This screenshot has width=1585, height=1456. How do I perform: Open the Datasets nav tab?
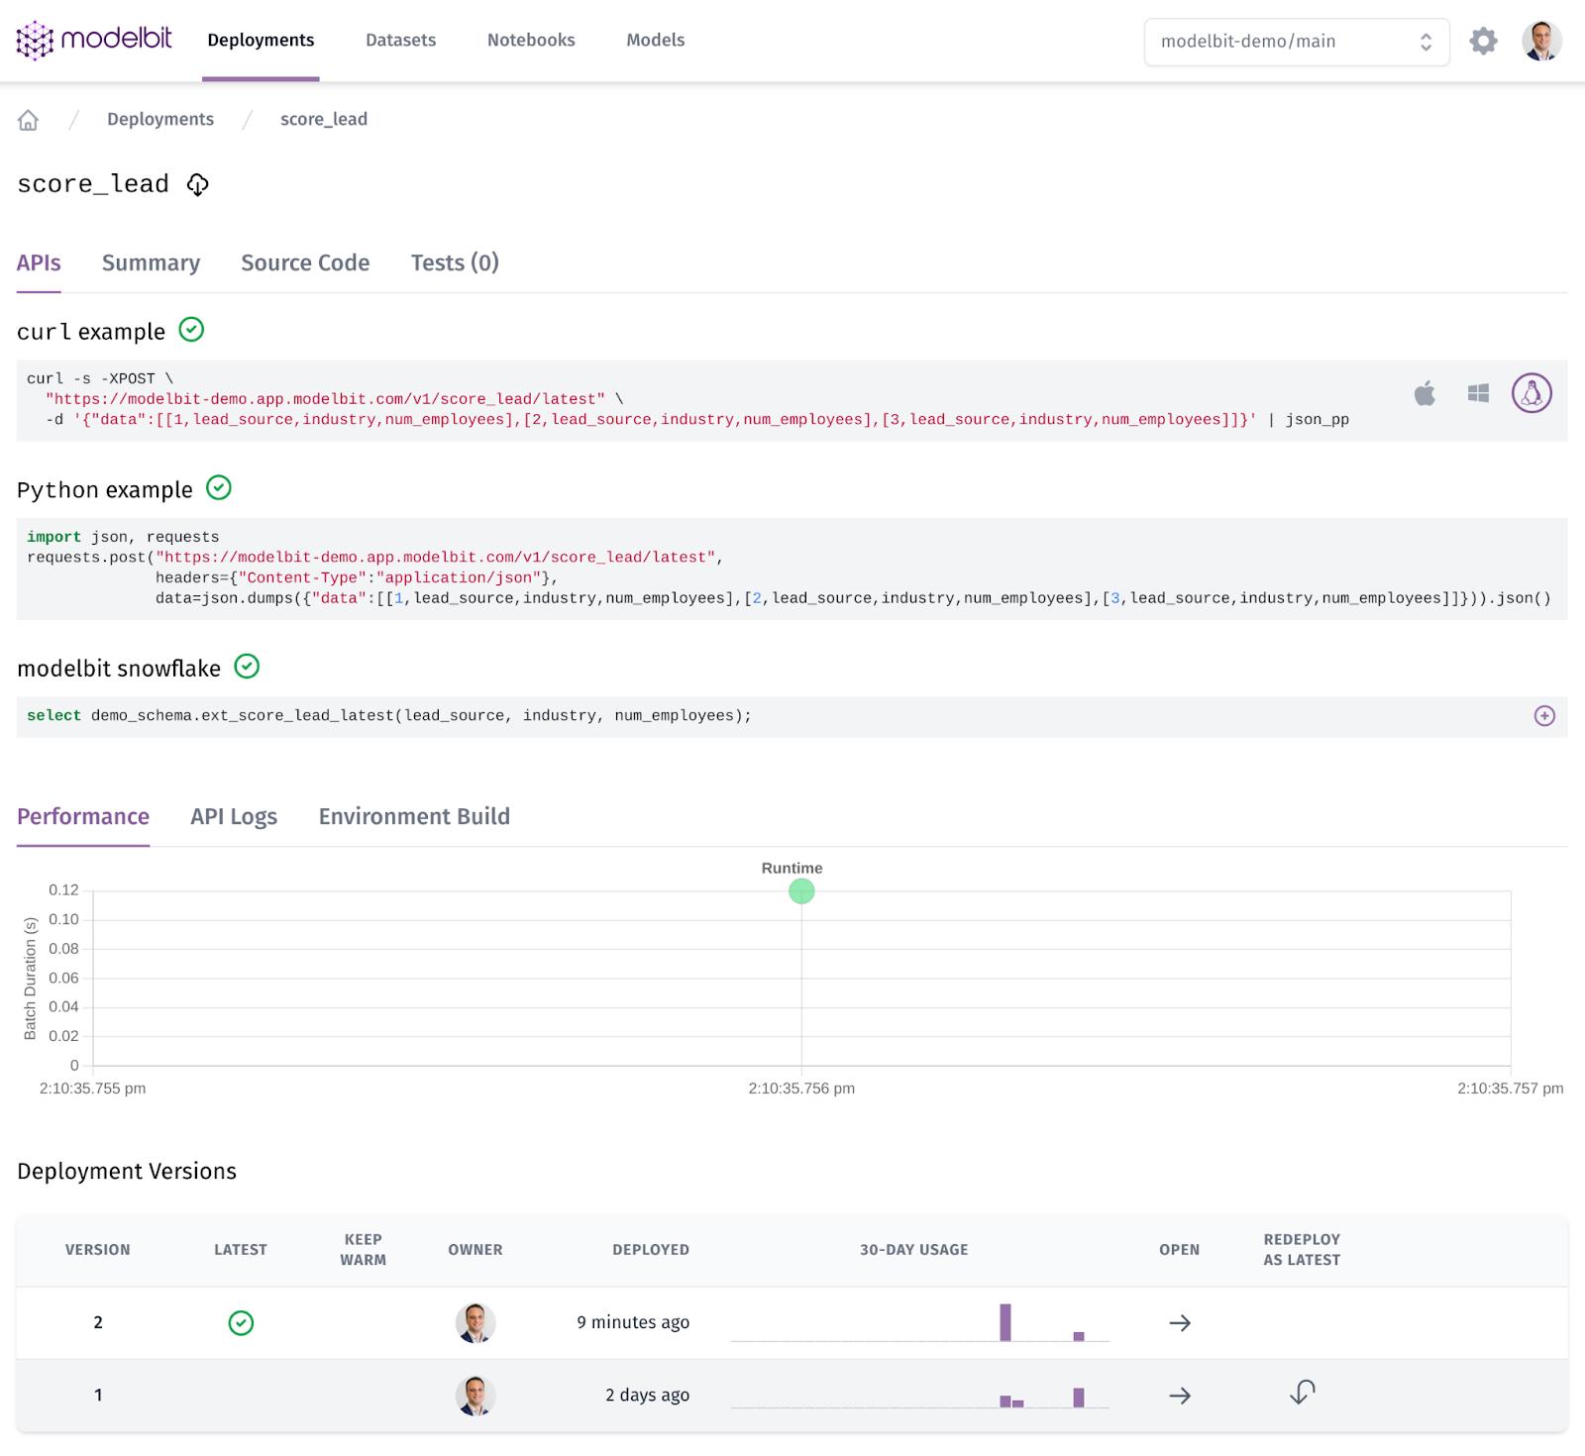pyautogui.click(x=400, y=41)
